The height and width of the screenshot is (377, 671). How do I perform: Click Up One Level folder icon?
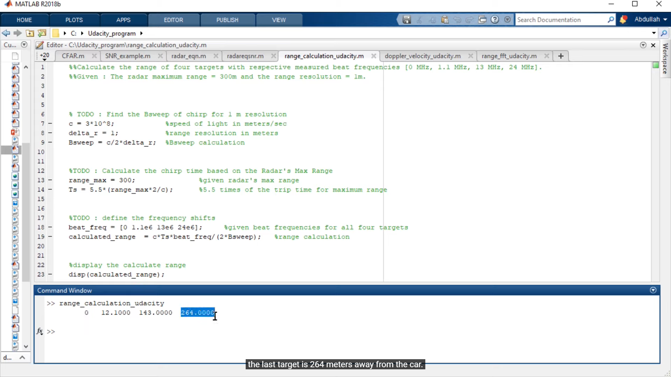tap(30, 33)
